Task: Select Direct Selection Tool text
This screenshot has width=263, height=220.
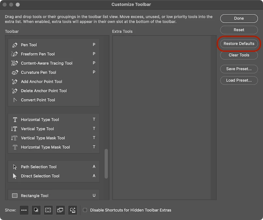Action: (x=40, y=176)
